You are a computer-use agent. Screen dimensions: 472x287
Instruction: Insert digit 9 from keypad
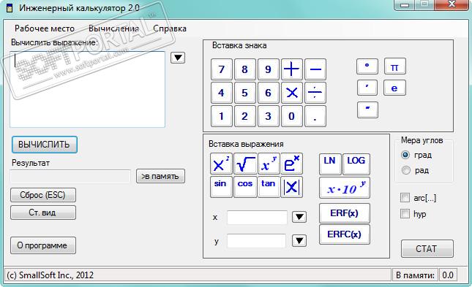coord(269,69)
